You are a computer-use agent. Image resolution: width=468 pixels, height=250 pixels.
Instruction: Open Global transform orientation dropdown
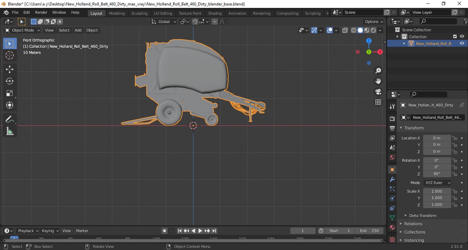[164, 22]
